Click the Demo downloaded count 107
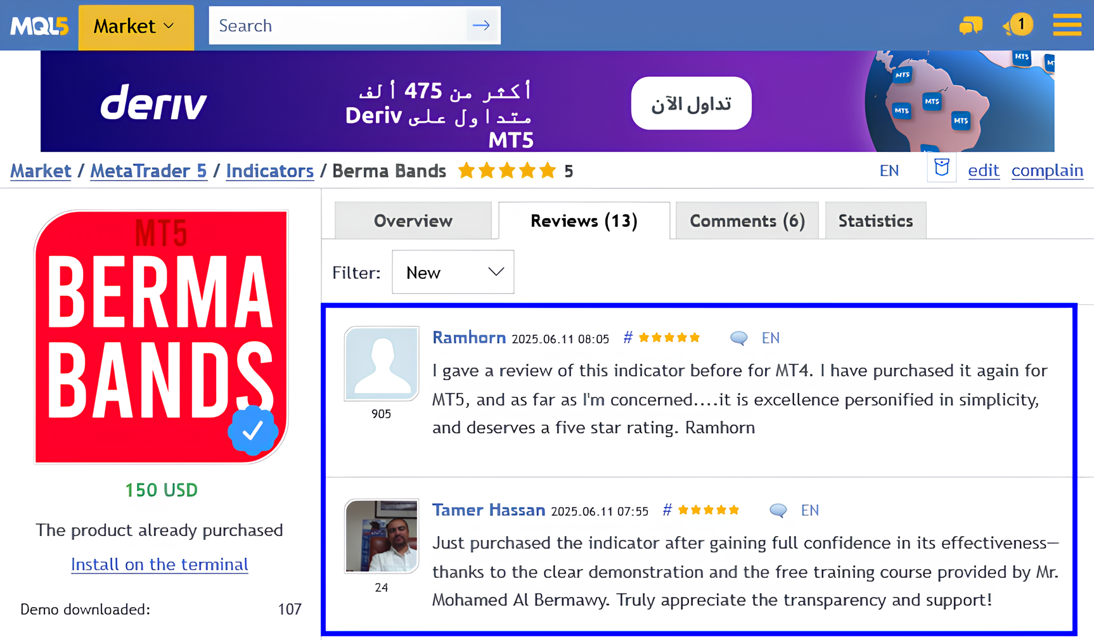This screenshot has width=1094, height=640. click(290, 610)
